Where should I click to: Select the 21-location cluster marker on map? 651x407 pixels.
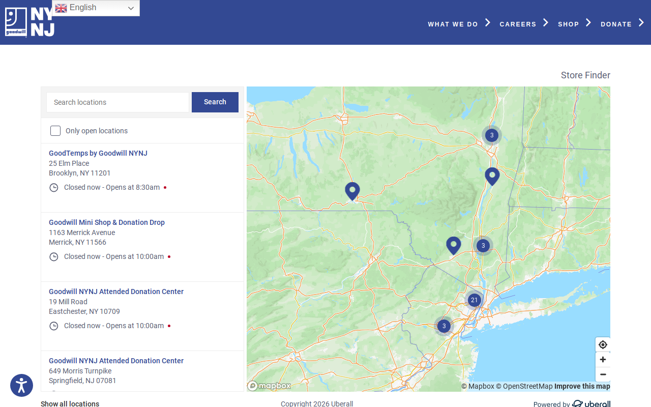pyautogui.click(x=474, y=300)
